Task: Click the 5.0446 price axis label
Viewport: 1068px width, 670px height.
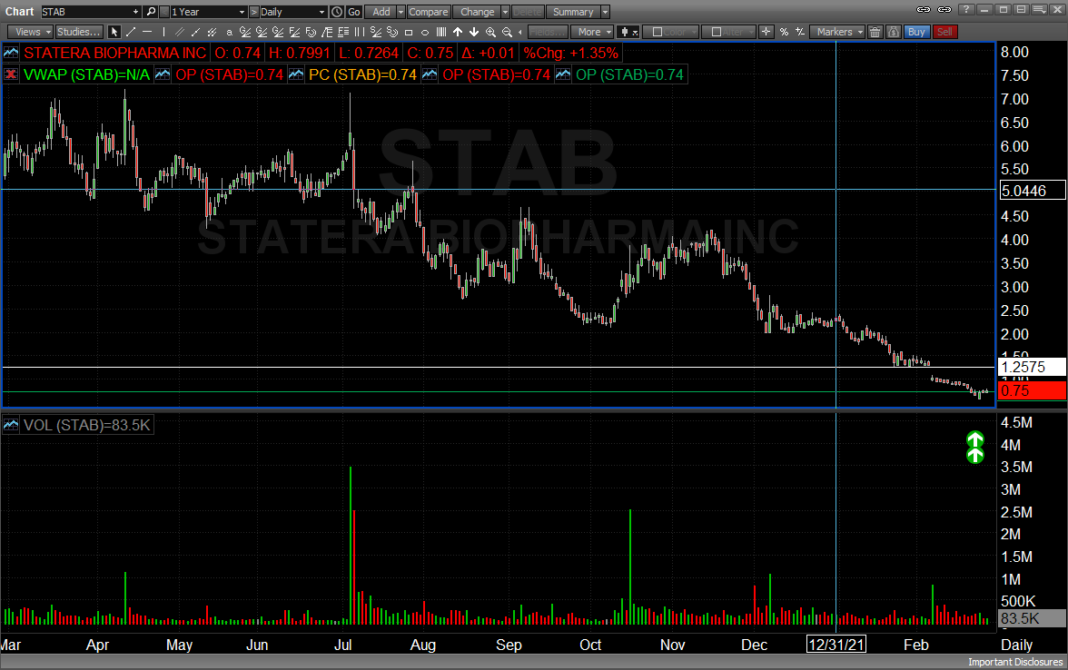Action: point(1032,191)
